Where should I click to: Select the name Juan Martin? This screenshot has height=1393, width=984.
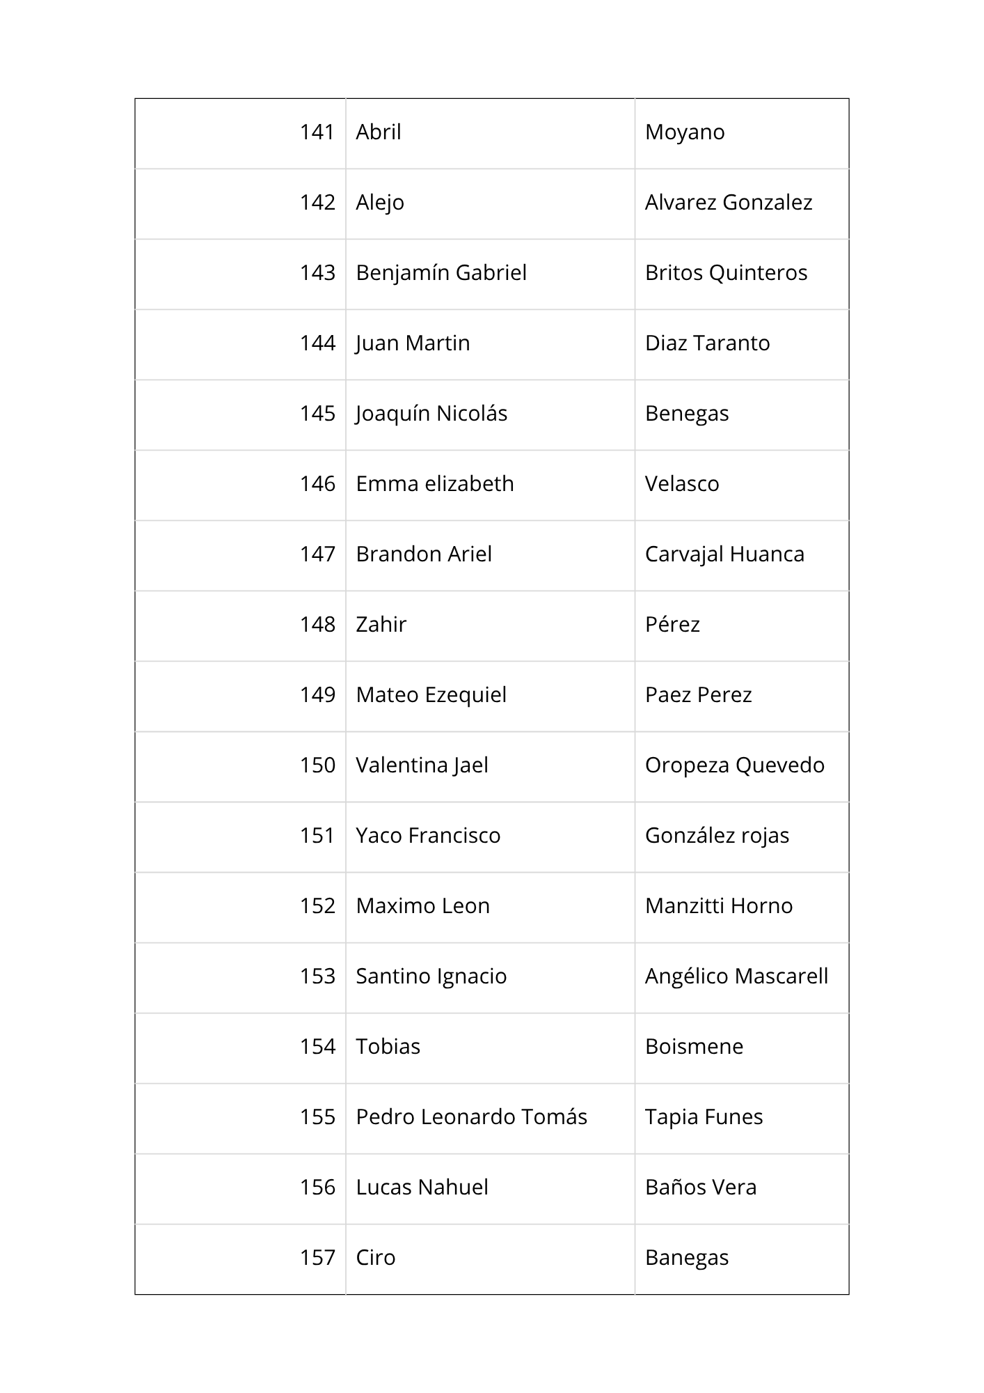click(x=413, y=343)
